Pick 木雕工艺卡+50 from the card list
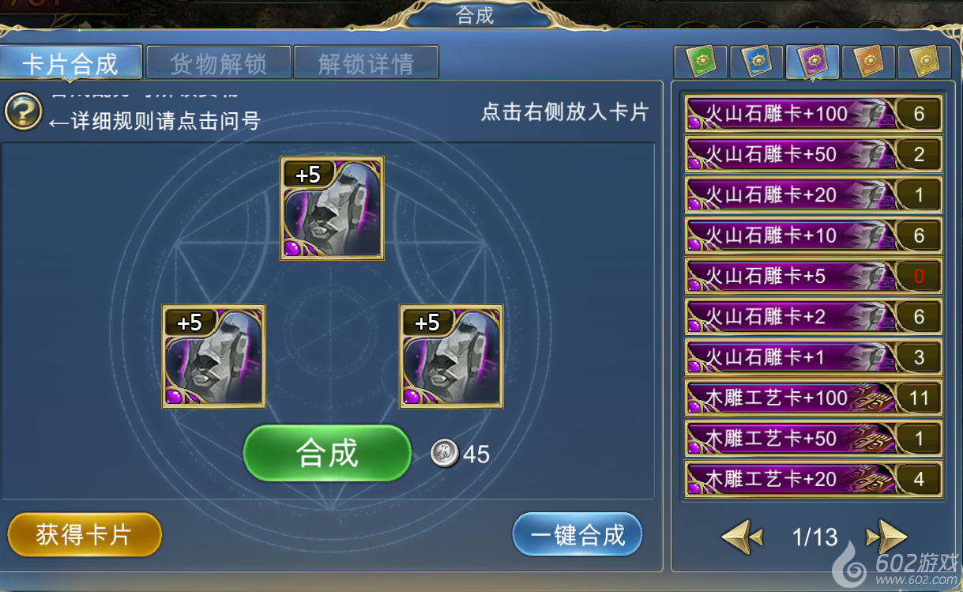The height and width of the screenshot is (592, 963). pyautogui.click(x=814, y=439)
